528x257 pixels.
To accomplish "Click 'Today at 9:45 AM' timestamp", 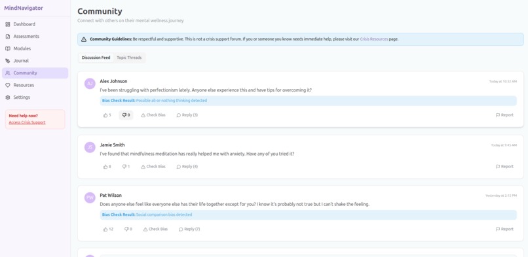I will click(x=504, y=145).
